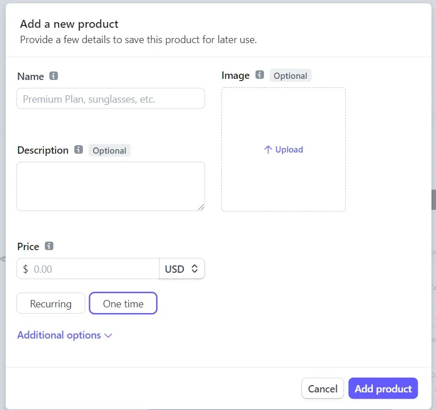Image resolution: width=436 pixels, height=410 pixels.
Task: Cancel adding the new product
Action: (x=322, y=388)
